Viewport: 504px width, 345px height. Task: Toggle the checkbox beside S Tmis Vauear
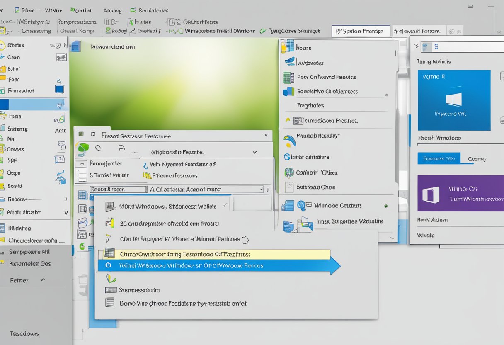[x=83, y=175]
